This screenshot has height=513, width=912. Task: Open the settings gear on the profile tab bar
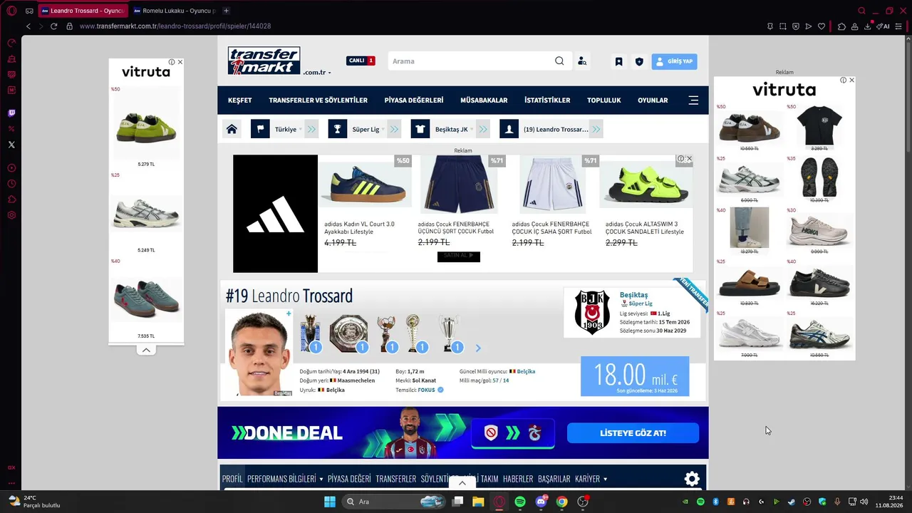692,479
